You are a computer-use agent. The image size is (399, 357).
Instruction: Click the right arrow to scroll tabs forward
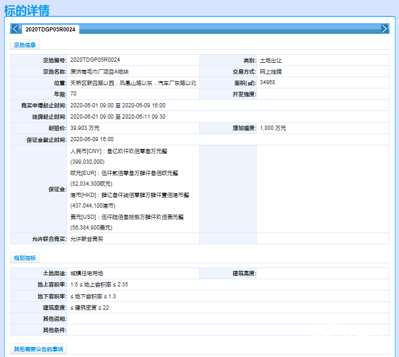[x=384, y=28]
